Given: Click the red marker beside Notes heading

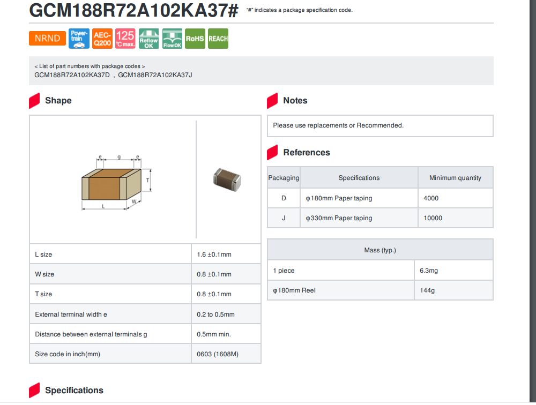Looking at the screenshot, I should [272, 101].
